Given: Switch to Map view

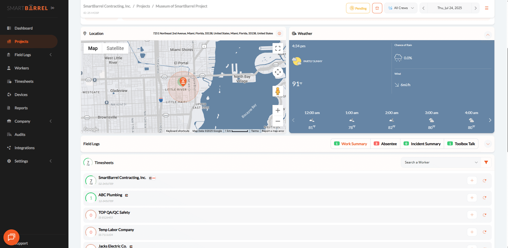Looking at the screenshot, I should pos(93,48).
